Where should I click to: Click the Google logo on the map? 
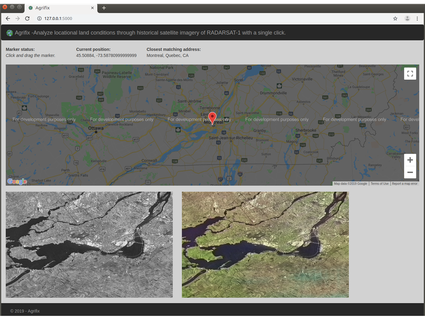(x=17, y=182)
